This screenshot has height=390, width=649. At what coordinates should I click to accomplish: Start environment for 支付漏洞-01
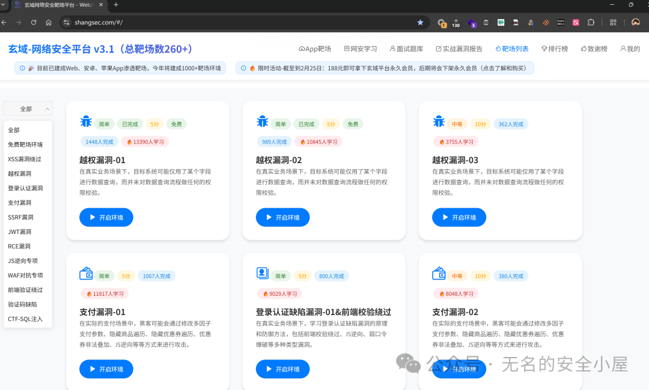(x=106, y=369)
